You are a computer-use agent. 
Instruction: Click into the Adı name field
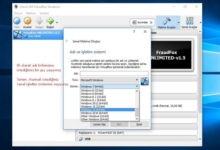pos(114,74)
